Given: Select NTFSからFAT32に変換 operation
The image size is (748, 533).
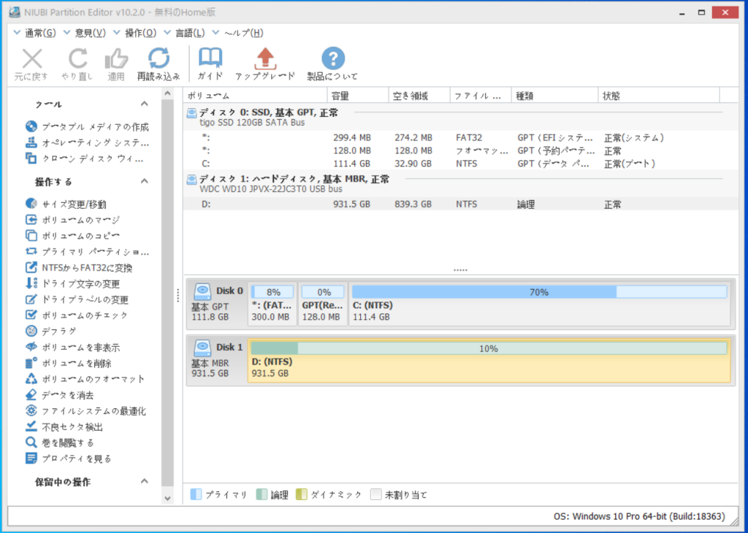Looking at the screenshot, I should tap(79, 267).
